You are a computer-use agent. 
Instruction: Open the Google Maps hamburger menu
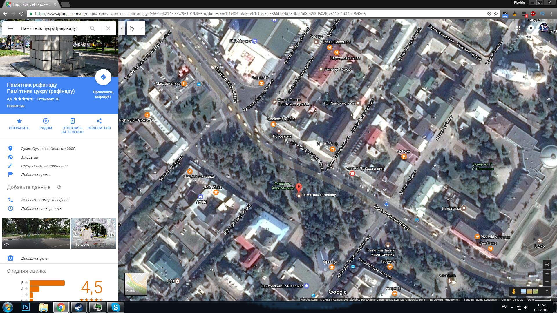(x=10, y=28)
